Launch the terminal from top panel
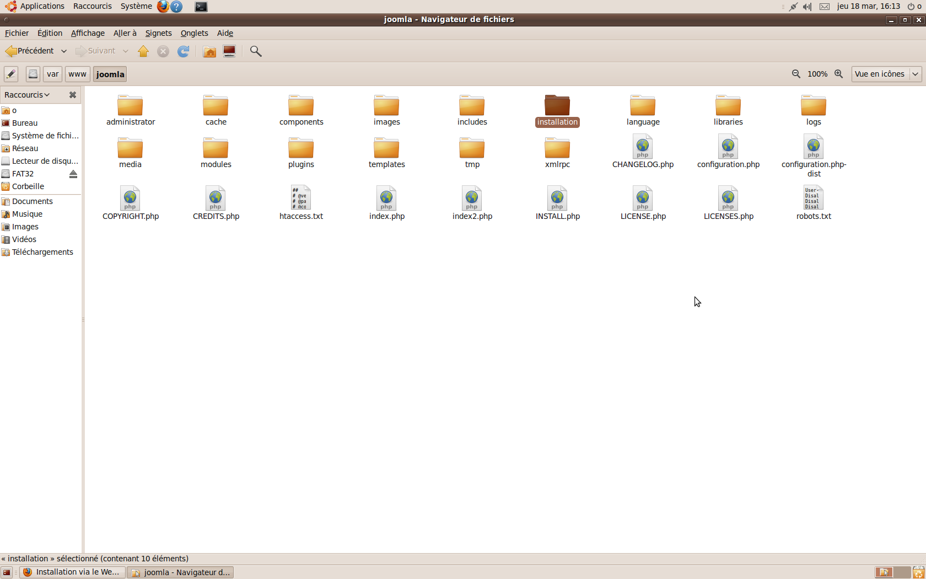This screenshot has height=579, width=926. tap(201, 7)
